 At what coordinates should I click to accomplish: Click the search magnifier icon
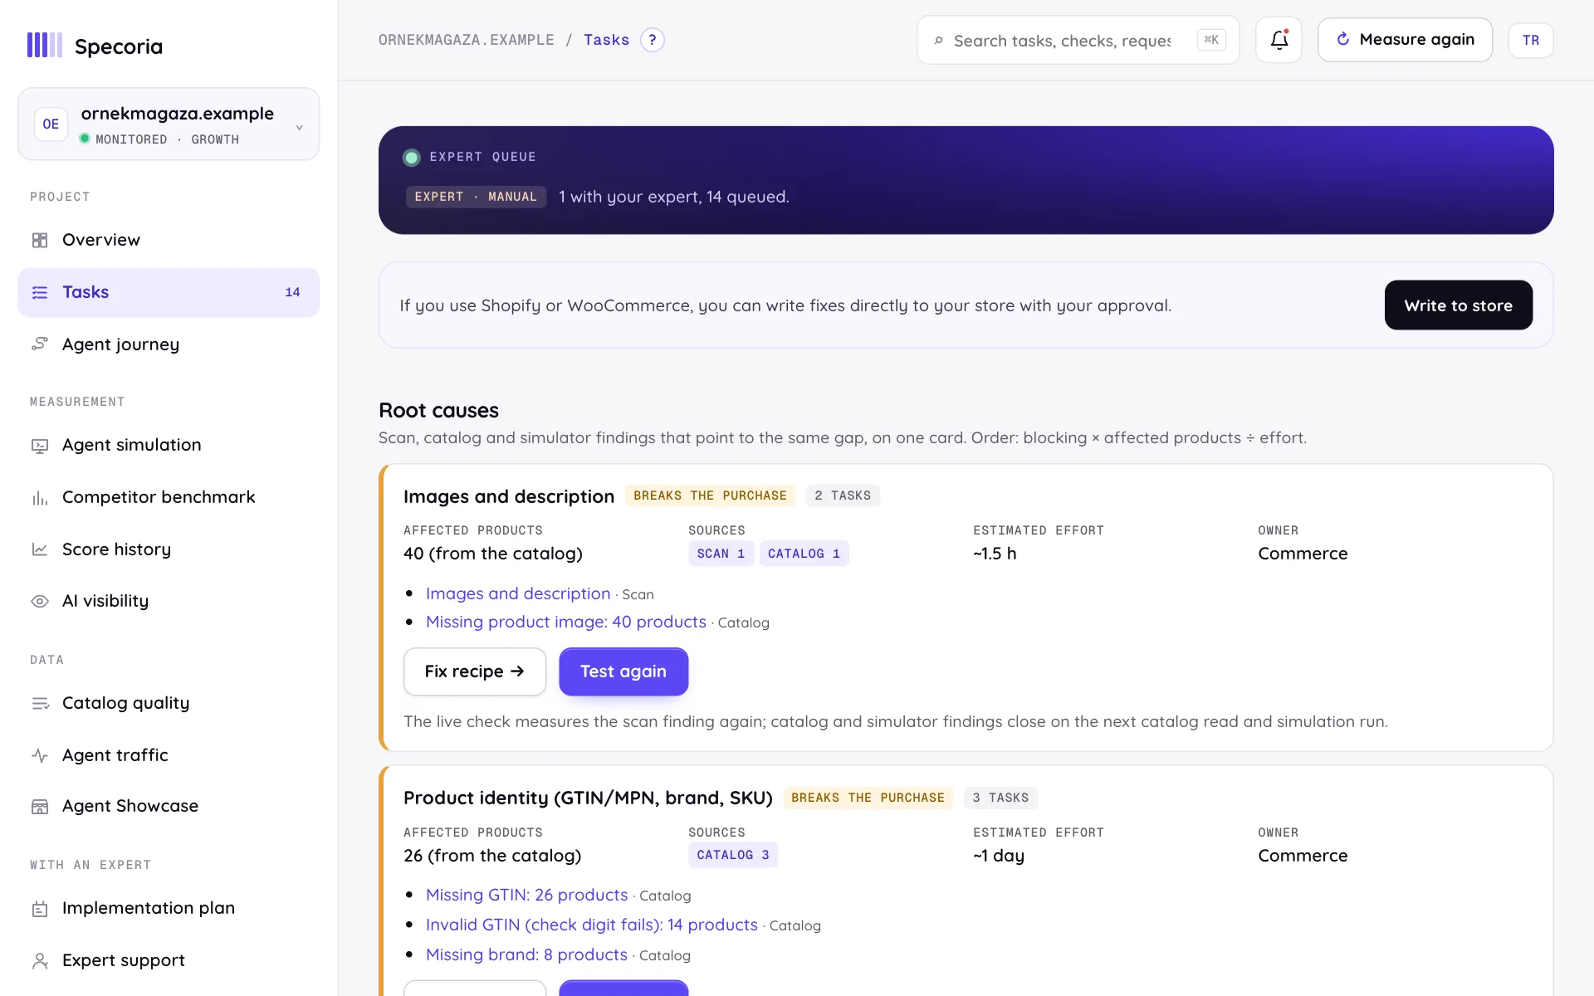click(938, 41)
